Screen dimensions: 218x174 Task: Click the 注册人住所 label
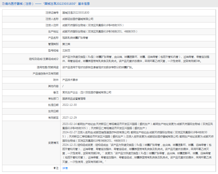point(52,25)
